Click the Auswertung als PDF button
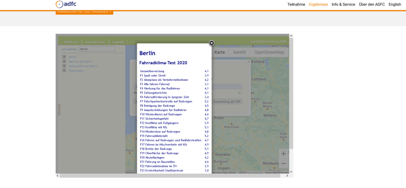Viewport: 406px width, 188px height. 227,102
